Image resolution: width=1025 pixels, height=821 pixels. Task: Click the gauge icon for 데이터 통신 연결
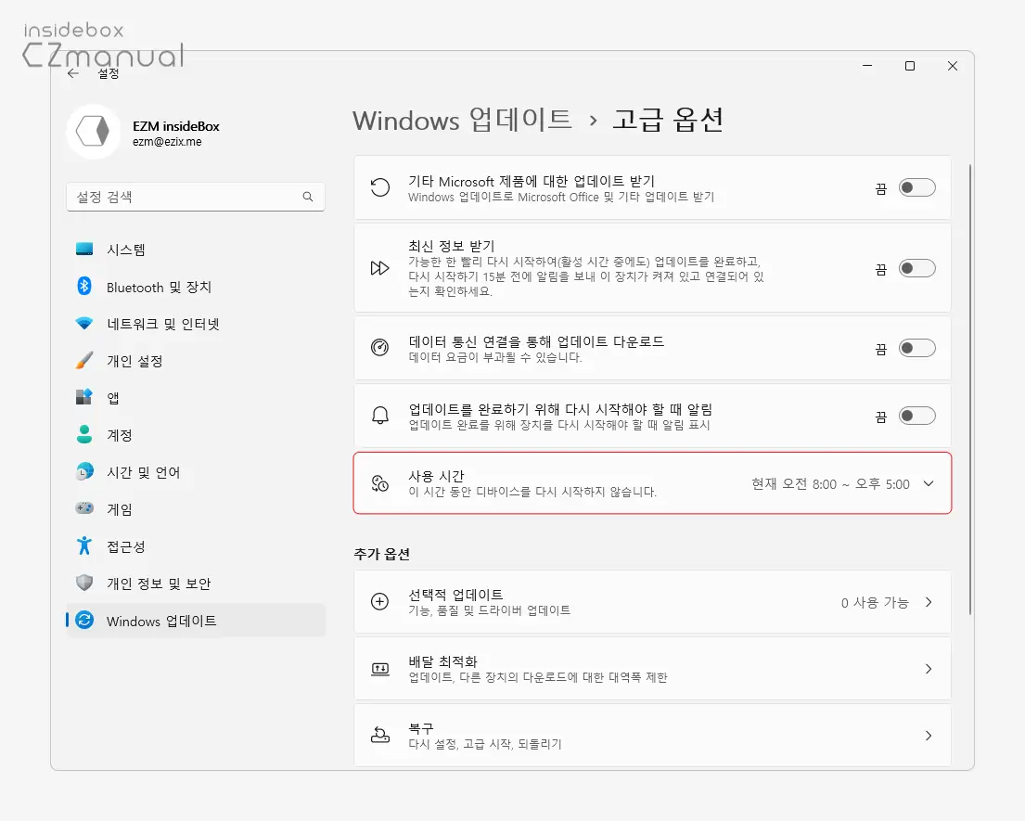click(379, 348)
